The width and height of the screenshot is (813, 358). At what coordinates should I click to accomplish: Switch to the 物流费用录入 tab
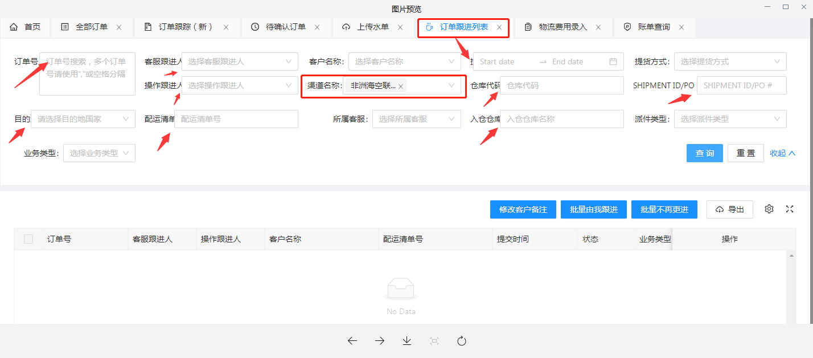click(562, 27)
